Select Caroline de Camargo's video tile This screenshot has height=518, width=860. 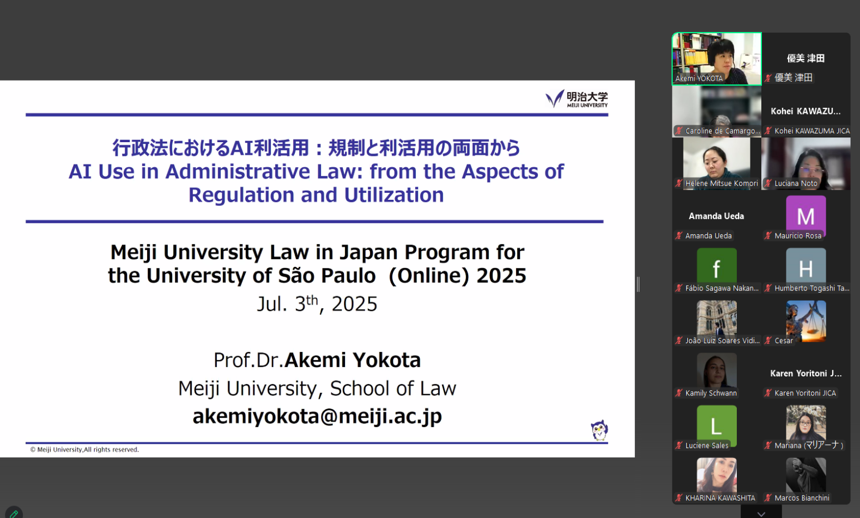717,111
